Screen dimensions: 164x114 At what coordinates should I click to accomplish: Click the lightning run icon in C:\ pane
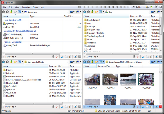tap(134, 57)
